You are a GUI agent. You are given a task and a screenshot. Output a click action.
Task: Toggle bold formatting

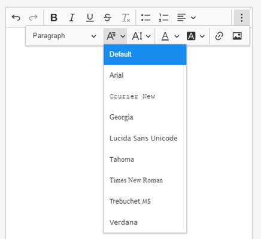[x=54, y=17]
